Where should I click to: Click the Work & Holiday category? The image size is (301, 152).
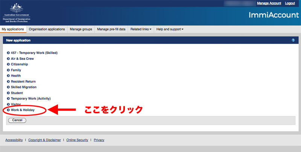click(23, 110)
